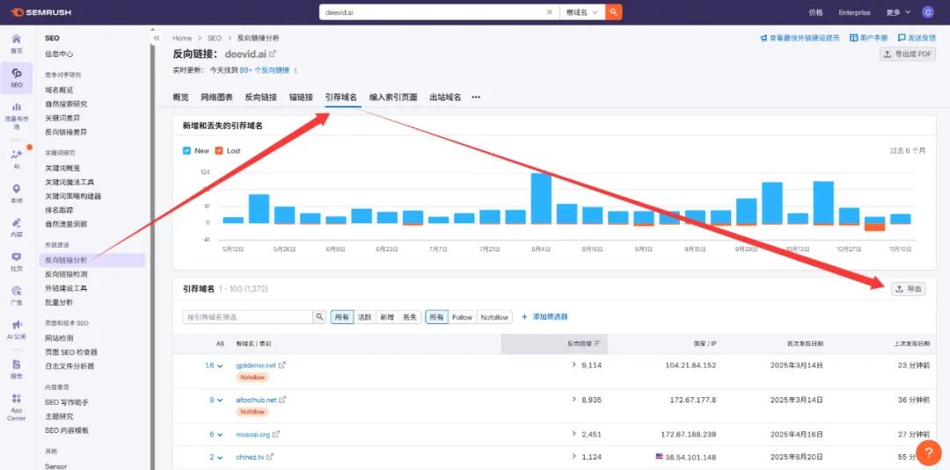Select the Nofollow filter
The image size is (950, 470).
coord(494,317)
